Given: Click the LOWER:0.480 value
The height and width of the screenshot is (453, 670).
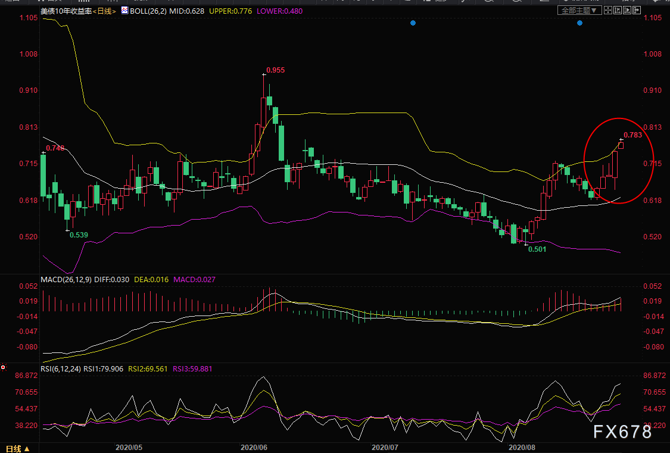Looking at the screenshot, I should tap(279, 11).
